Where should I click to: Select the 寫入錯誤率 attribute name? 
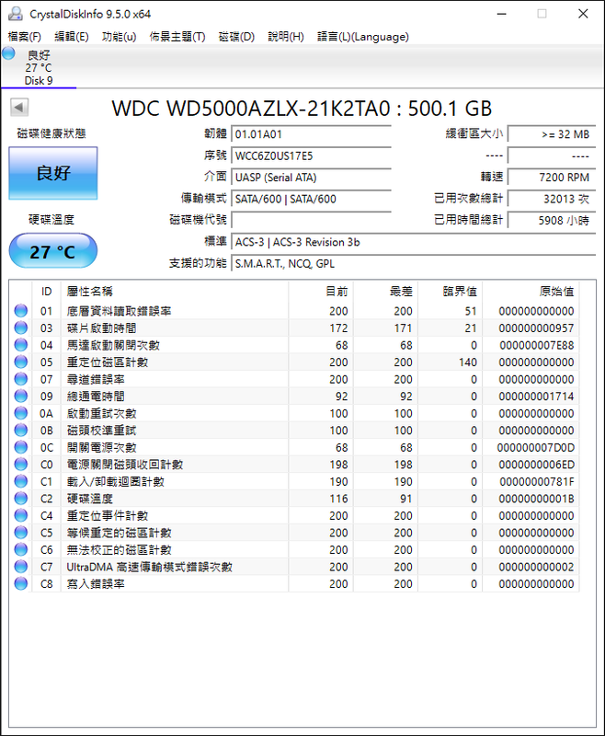click(96, 583)
